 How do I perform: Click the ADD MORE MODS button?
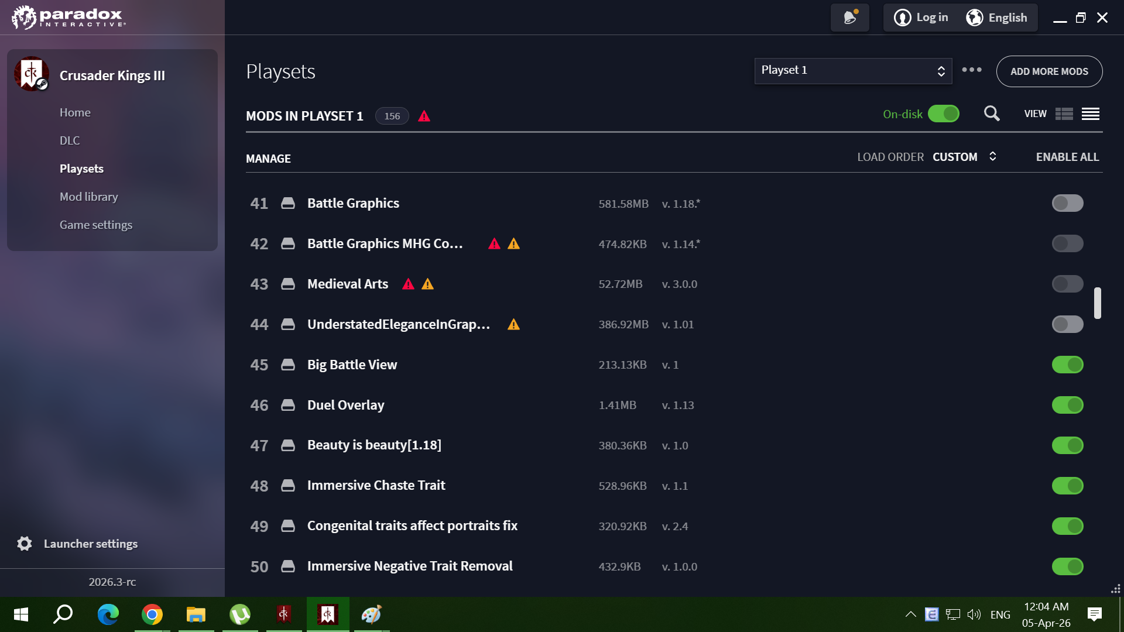click(x=1049, y=71)
